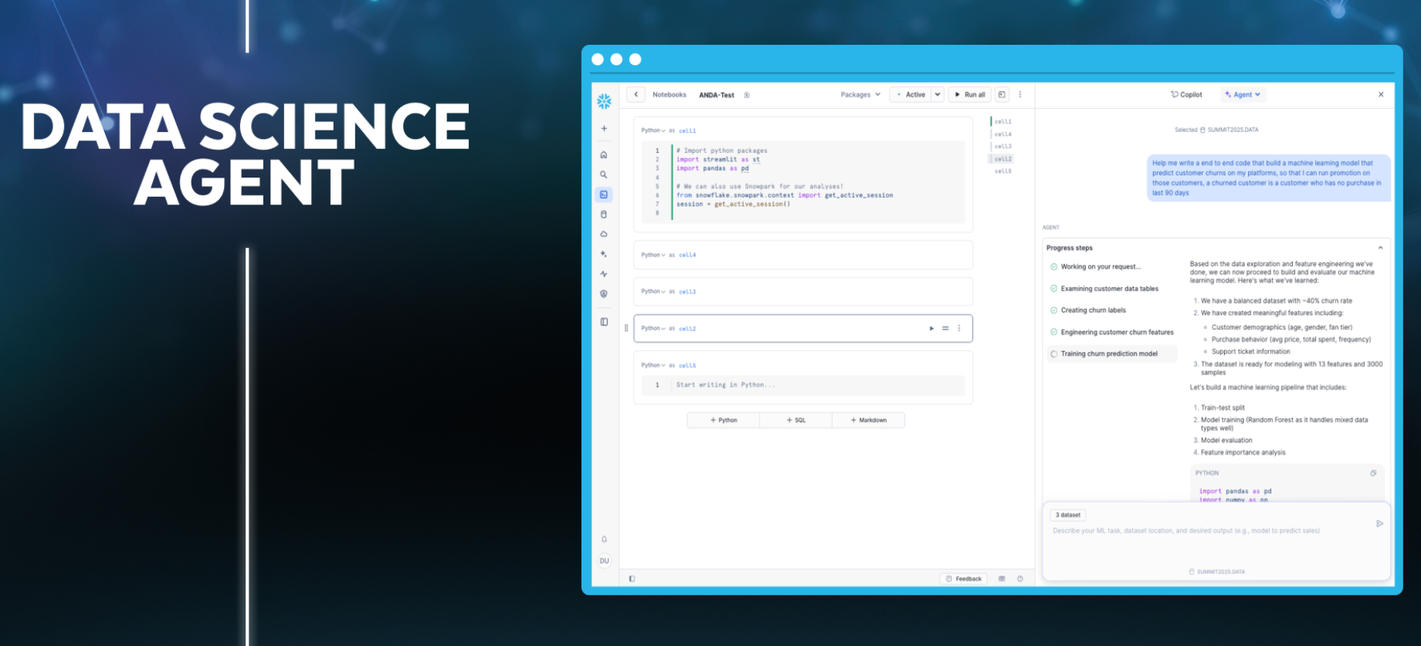The width and height of the screenshot is (1421, 646).
Task: Collapse the Progress steps section
Action: 1380,248
